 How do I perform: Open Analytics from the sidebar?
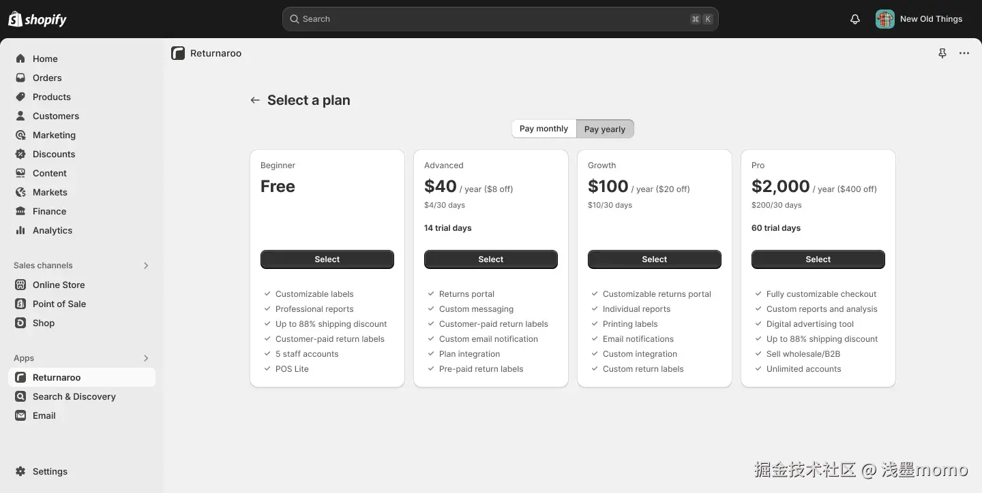[x=52, y=230]
